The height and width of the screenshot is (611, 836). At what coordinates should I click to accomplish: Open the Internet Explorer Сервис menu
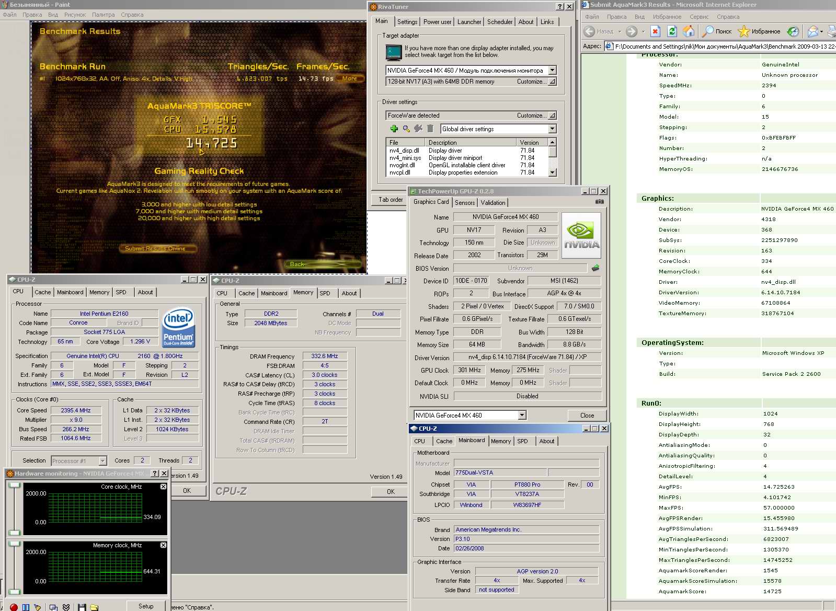point(699,17)
